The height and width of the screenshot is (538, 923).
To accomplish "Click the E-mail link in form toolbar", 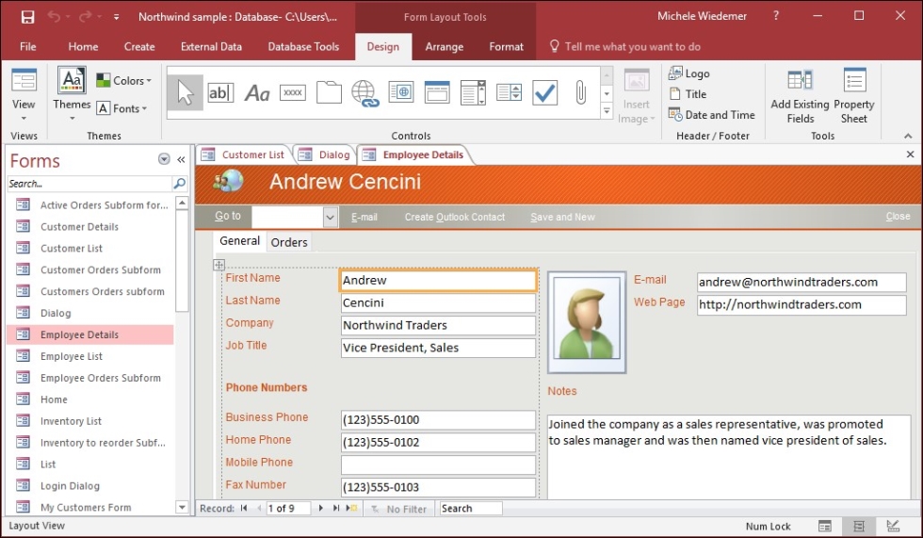I will coord(364,218).
